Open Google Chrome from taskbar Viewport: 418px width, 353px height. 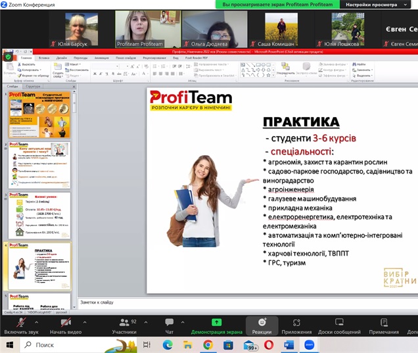pos(208,344)
